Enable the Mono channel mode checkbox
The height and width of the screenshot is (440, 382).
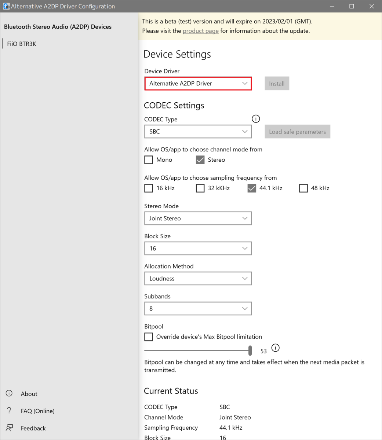(148, 159)
